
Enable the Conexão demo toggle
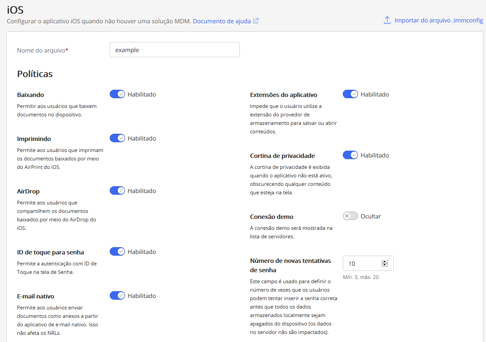click(350, 216)
